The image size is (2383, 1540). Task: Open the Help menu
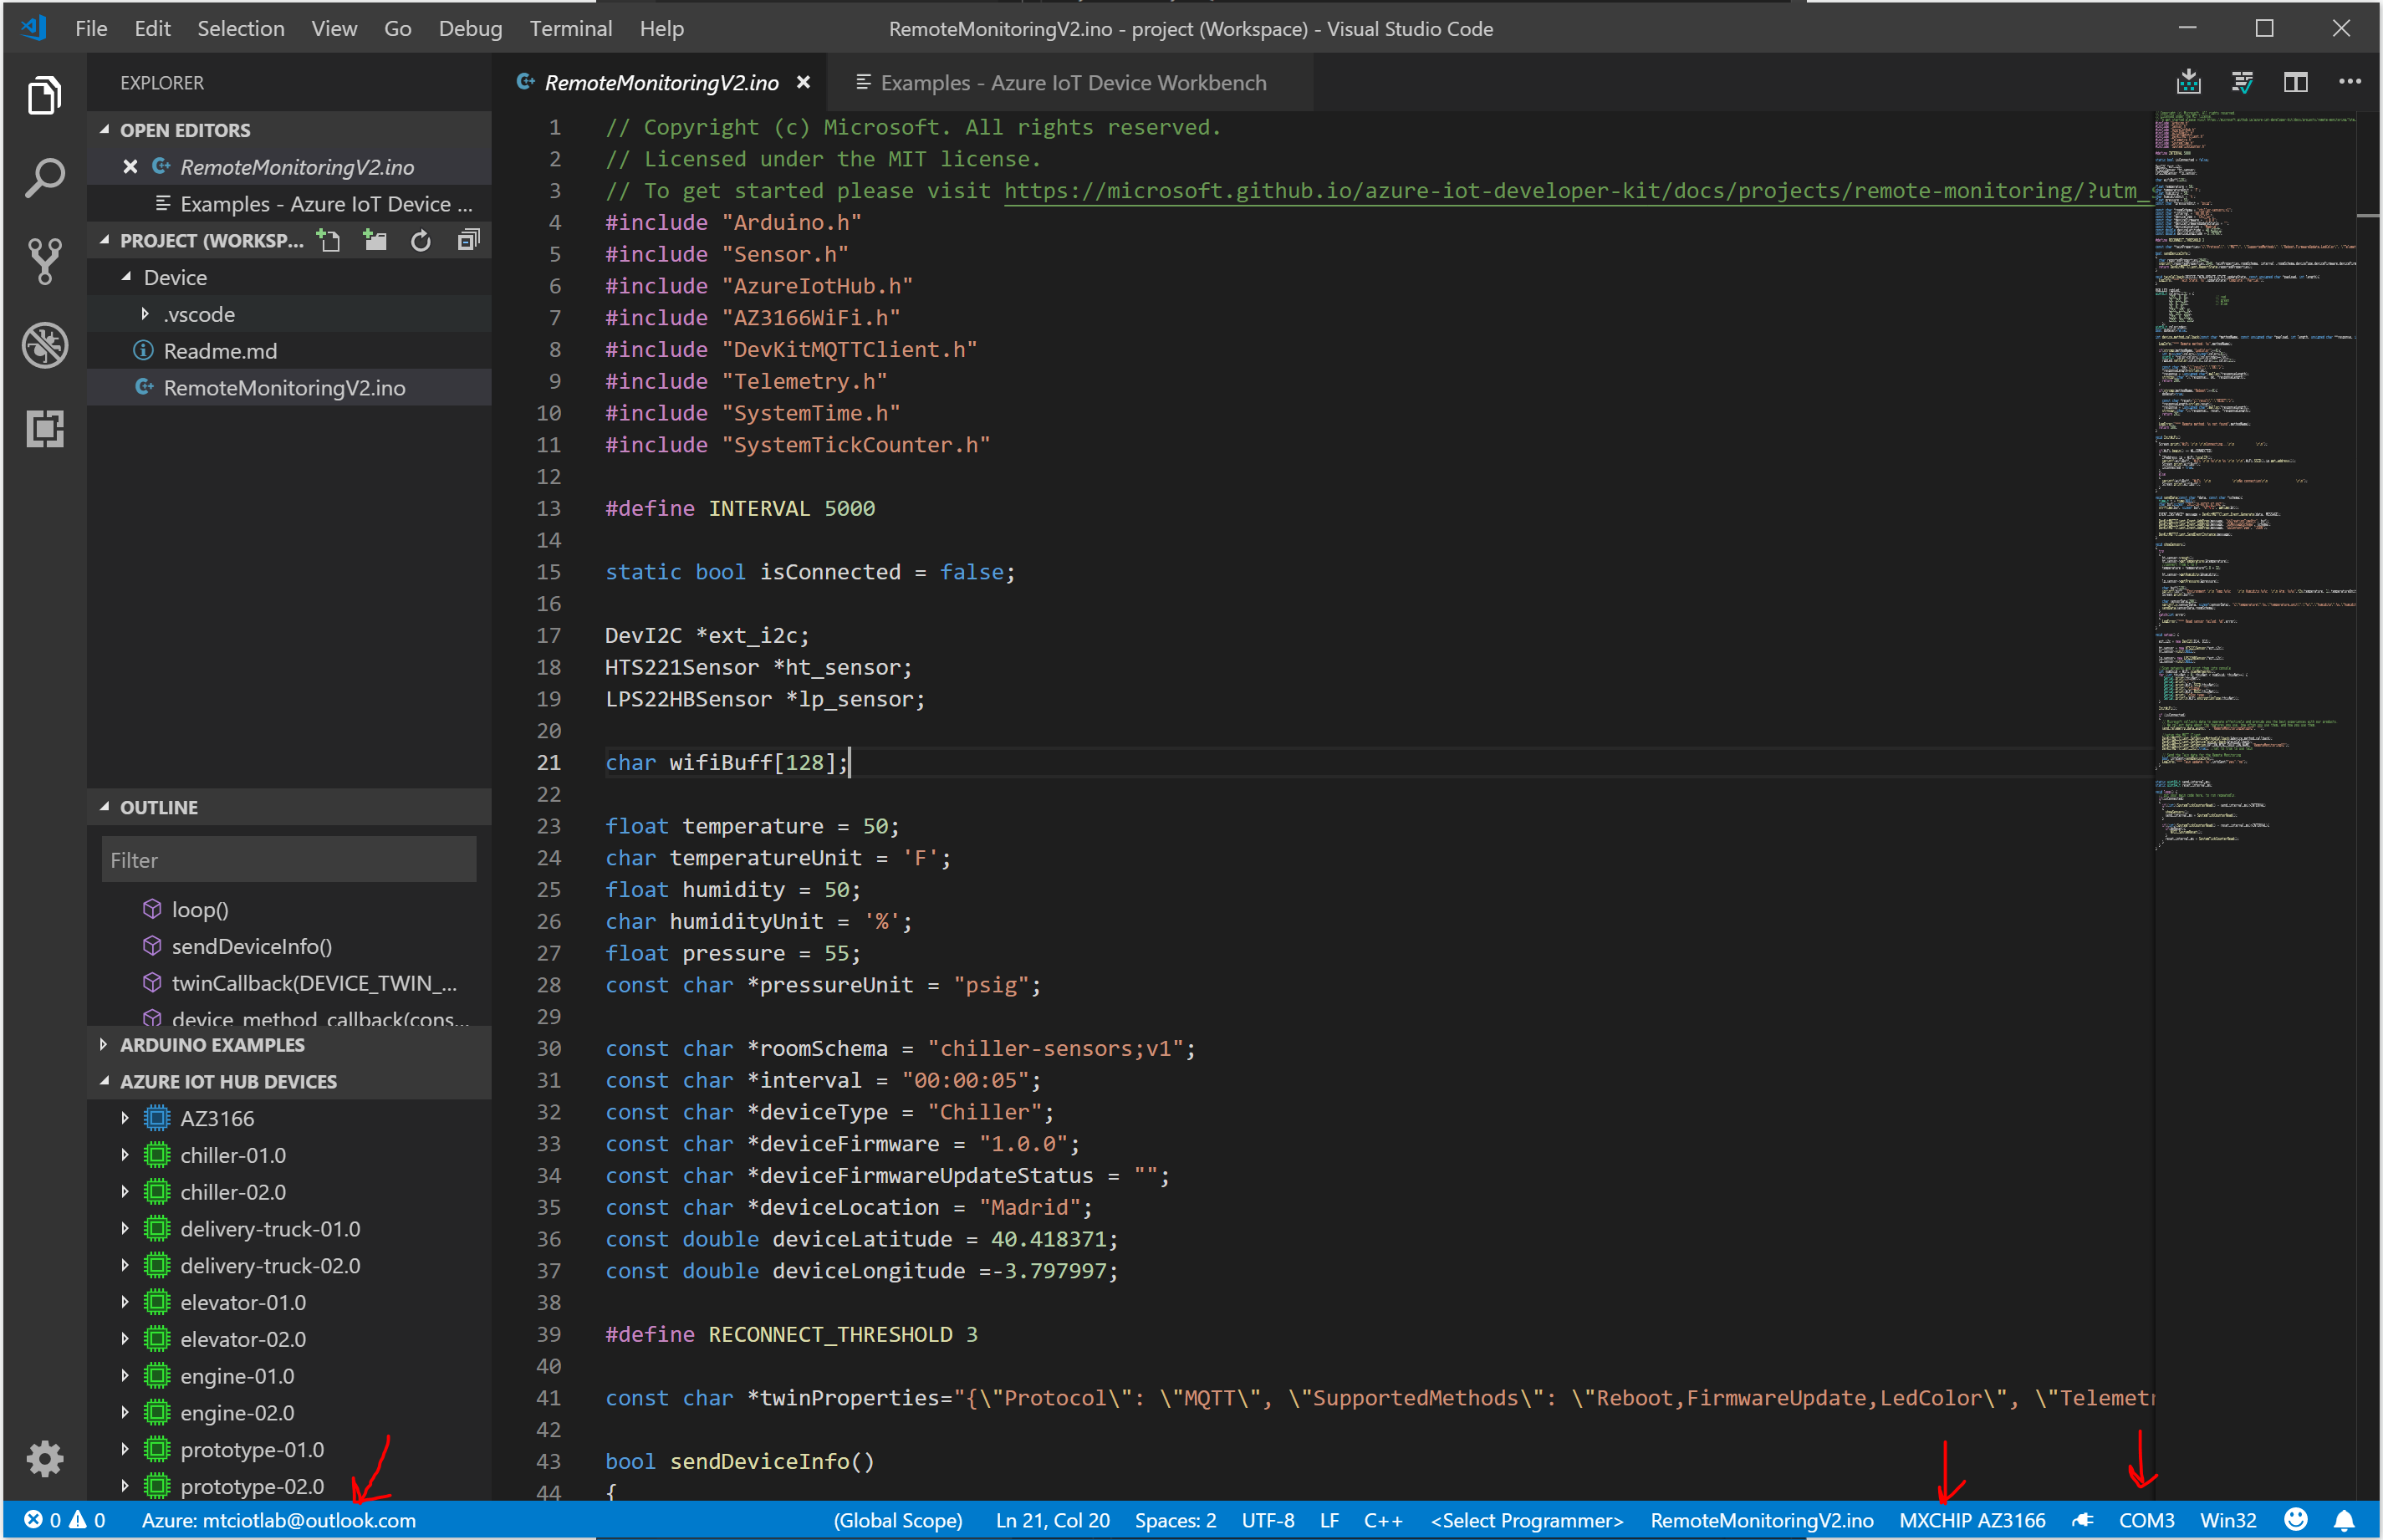(662, 28)
